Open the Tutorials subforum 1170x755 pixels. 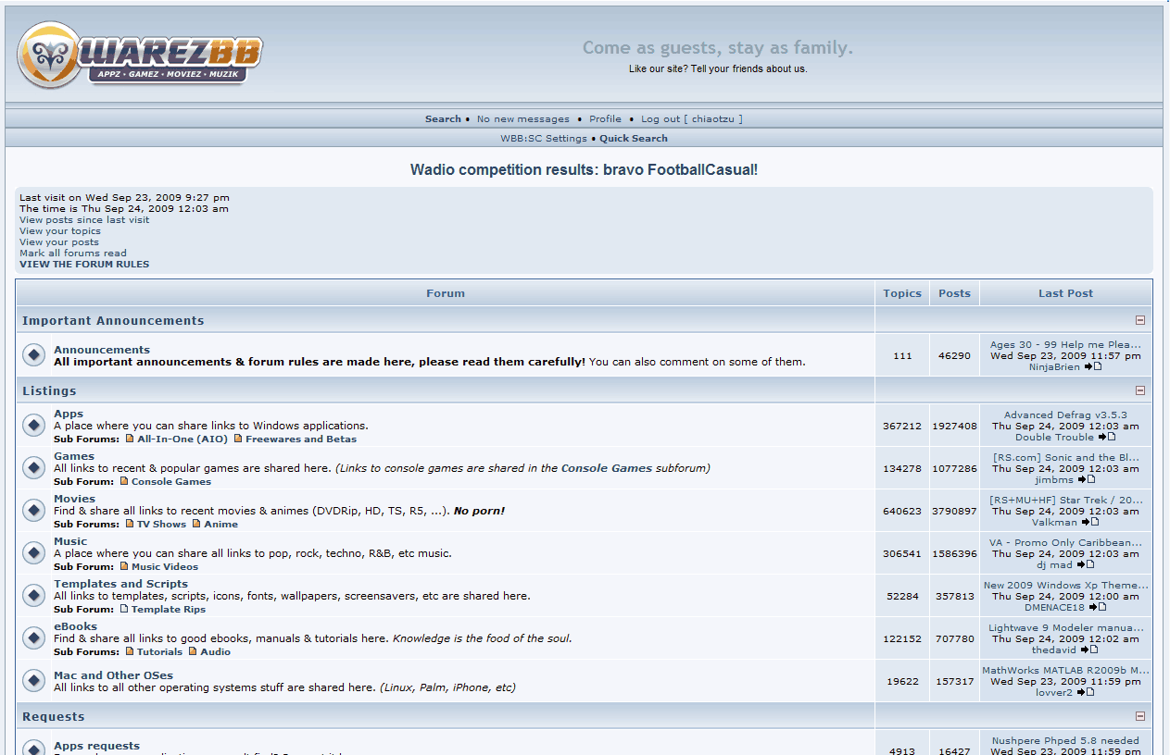pos(159,651)
